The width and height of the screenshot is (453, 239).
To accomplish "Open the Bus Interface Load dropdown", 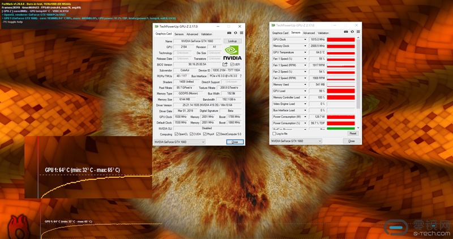I will pyautogui.click(x=305, y=110).
